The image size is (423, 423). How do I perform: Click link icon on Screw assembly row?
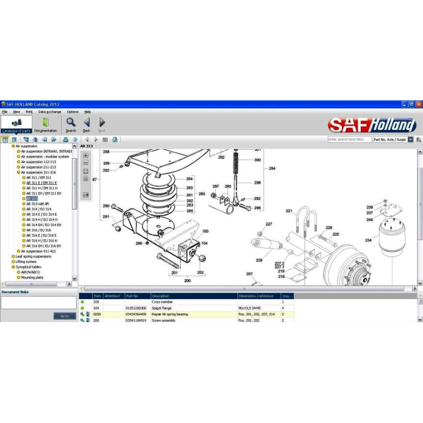[82, 320]
